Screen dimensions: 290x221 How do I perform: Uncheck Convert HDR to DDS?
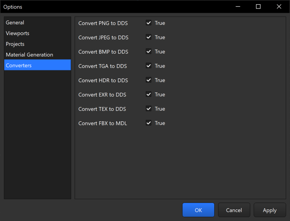tap(148, 80)
